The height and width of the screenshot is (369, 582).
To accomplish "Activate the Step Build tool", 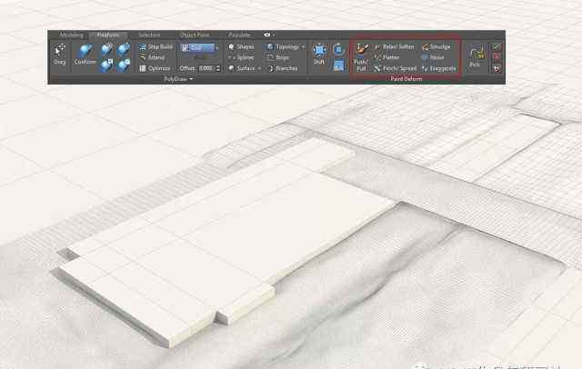I will (156, 46).
